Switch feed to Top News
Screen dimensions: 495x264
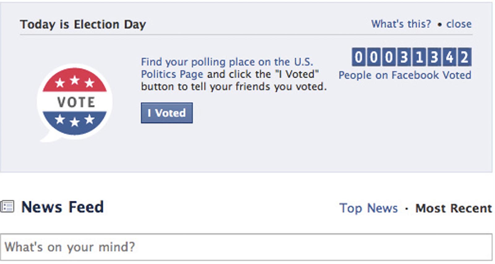pos(368,208)
